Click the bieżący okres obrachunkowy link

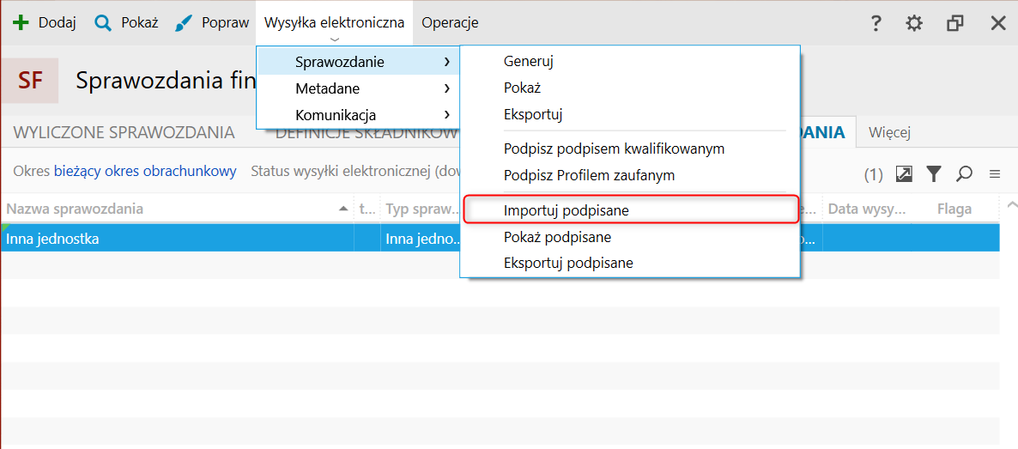pyautogui.click(x=145, y=172)
